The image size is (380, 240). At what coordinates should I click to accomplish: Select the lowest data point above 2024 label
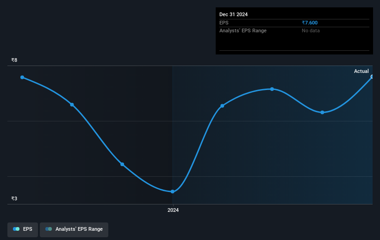[x=173, y=192]
